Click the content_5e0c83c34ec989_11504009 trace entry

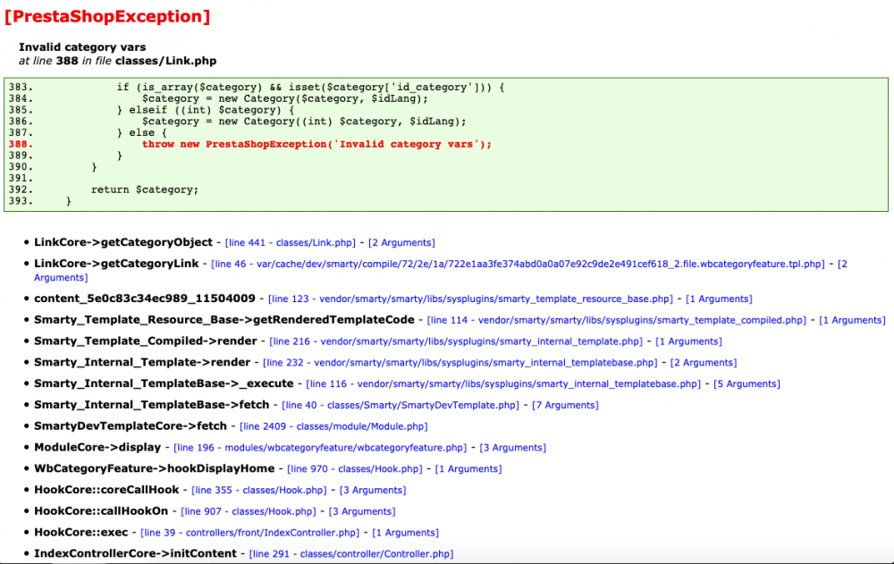(x=145, y=299)
